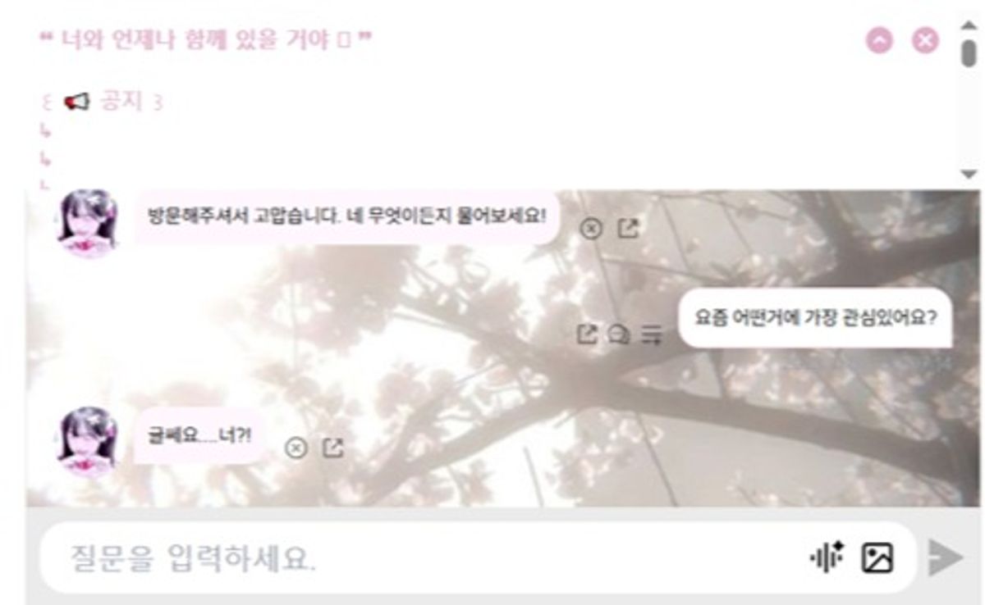Click the chat bubble icon beside the user question
This screenshot has width=985, height=605.
(618, 334)
